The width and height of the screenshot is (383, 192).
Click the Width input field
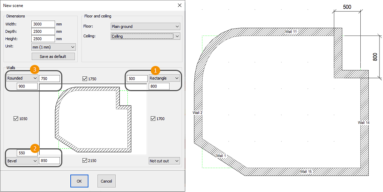tap(43, 24)
